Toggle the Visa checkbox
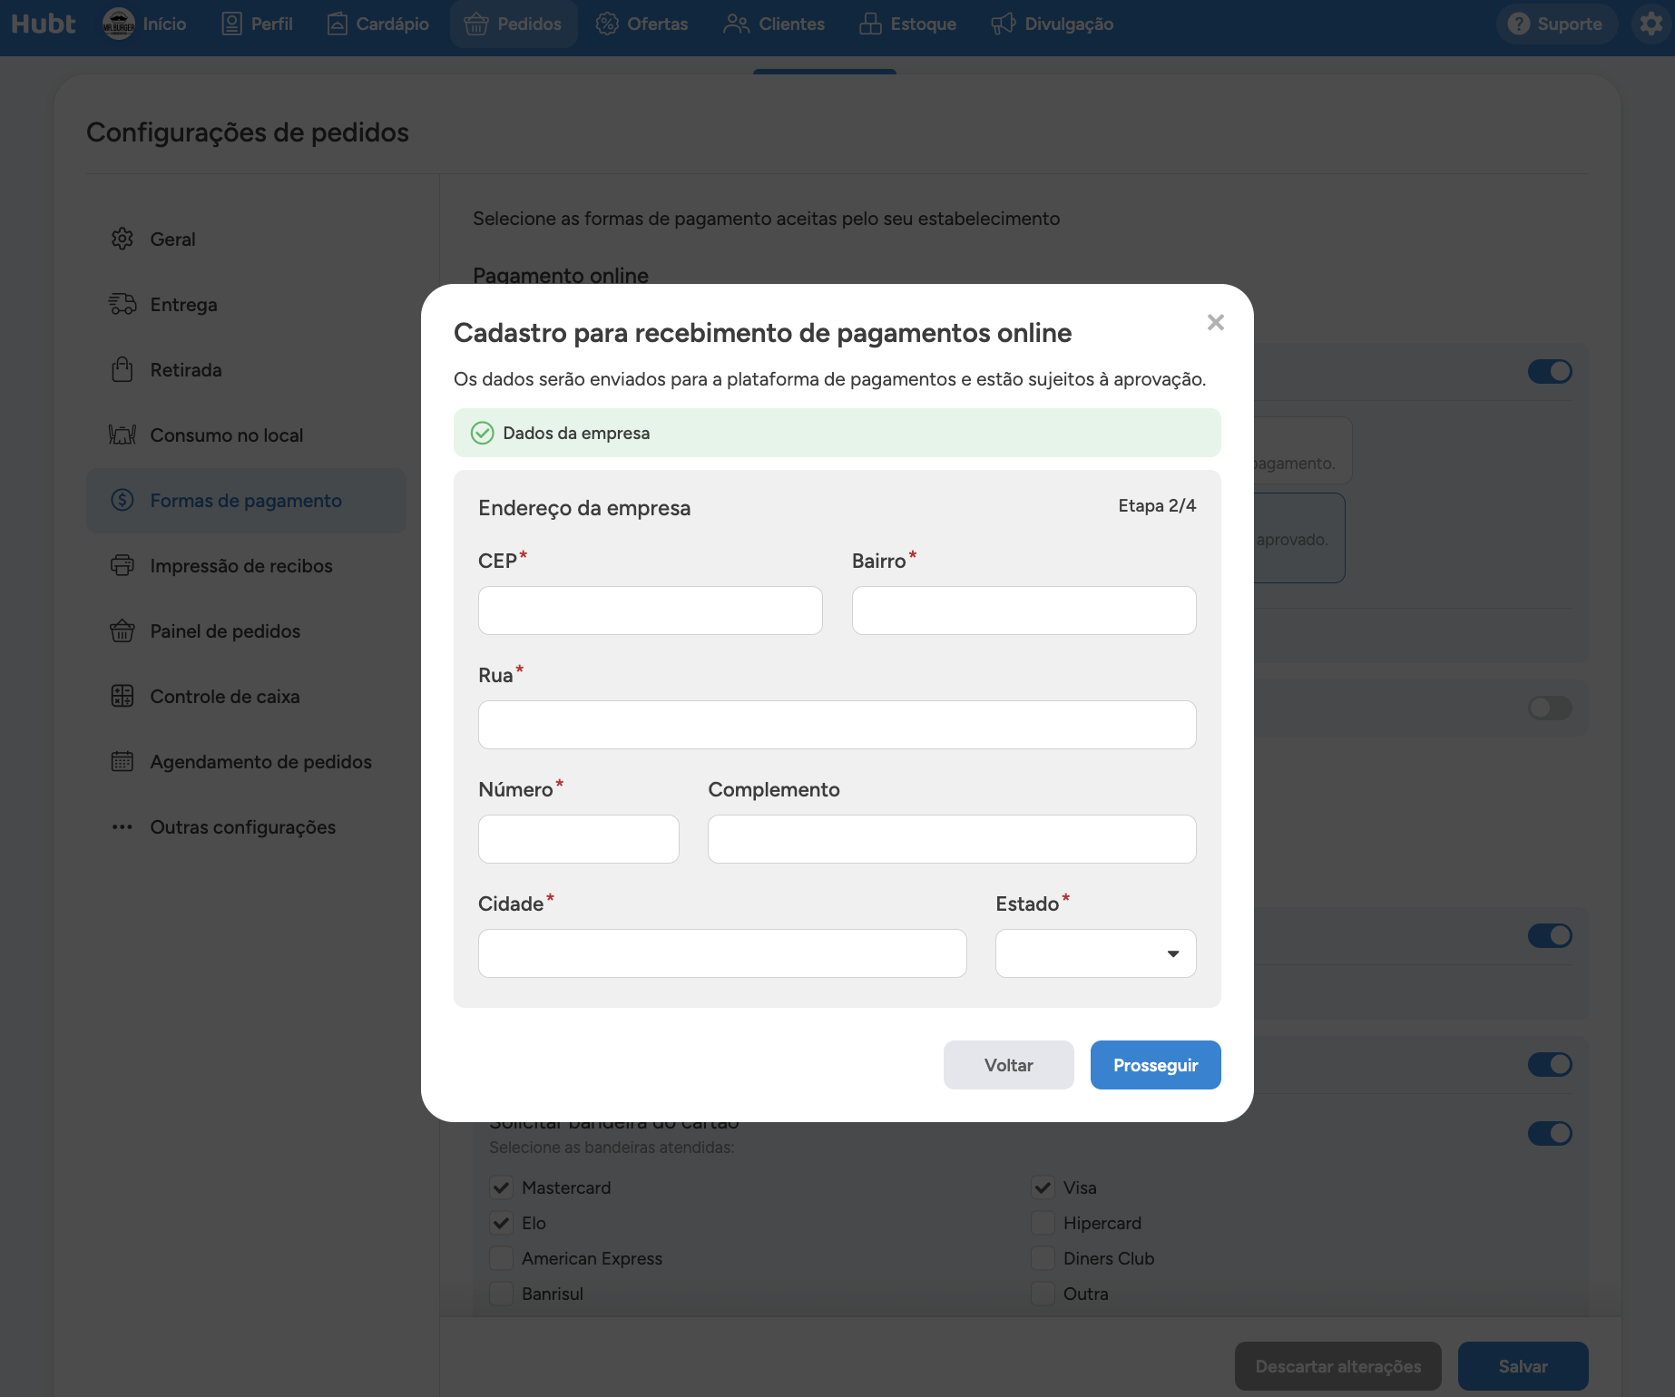The width and height of the screenshot is (1675, 1397). 1043,1187
